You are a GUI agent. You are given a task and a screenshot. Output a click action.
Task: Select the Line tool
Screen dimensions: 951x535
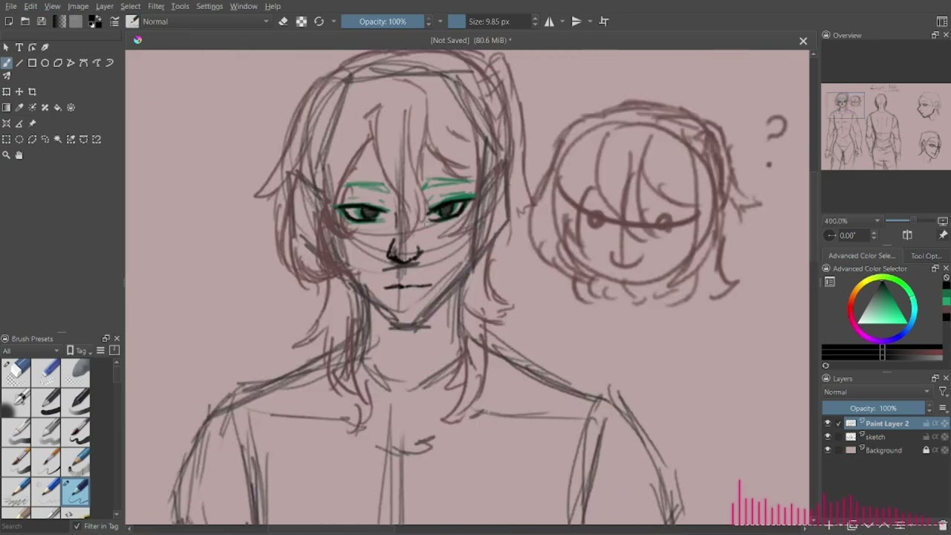(19, 63)
